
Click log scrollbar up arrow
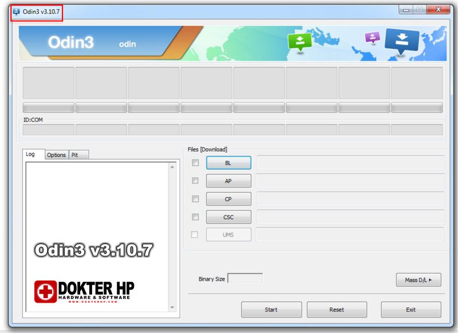point(172,167)
